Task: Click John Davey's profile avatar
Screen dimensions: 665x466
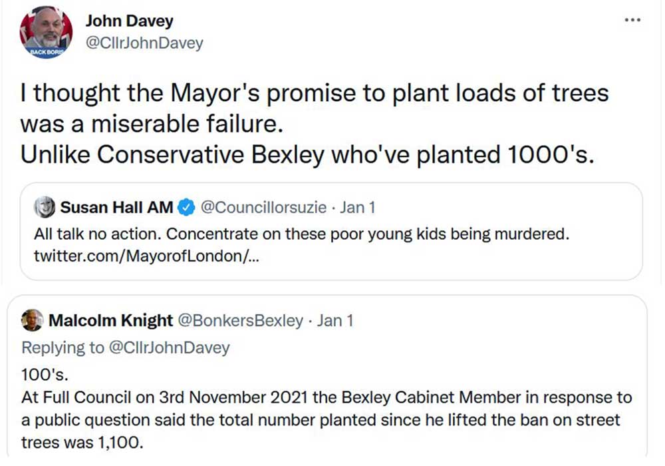Action: click(x=45, y=33)
